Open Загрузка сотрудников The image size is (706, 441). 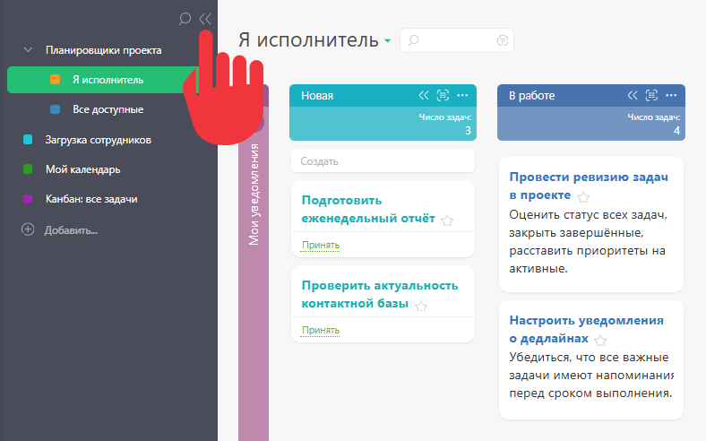[99, 140]
